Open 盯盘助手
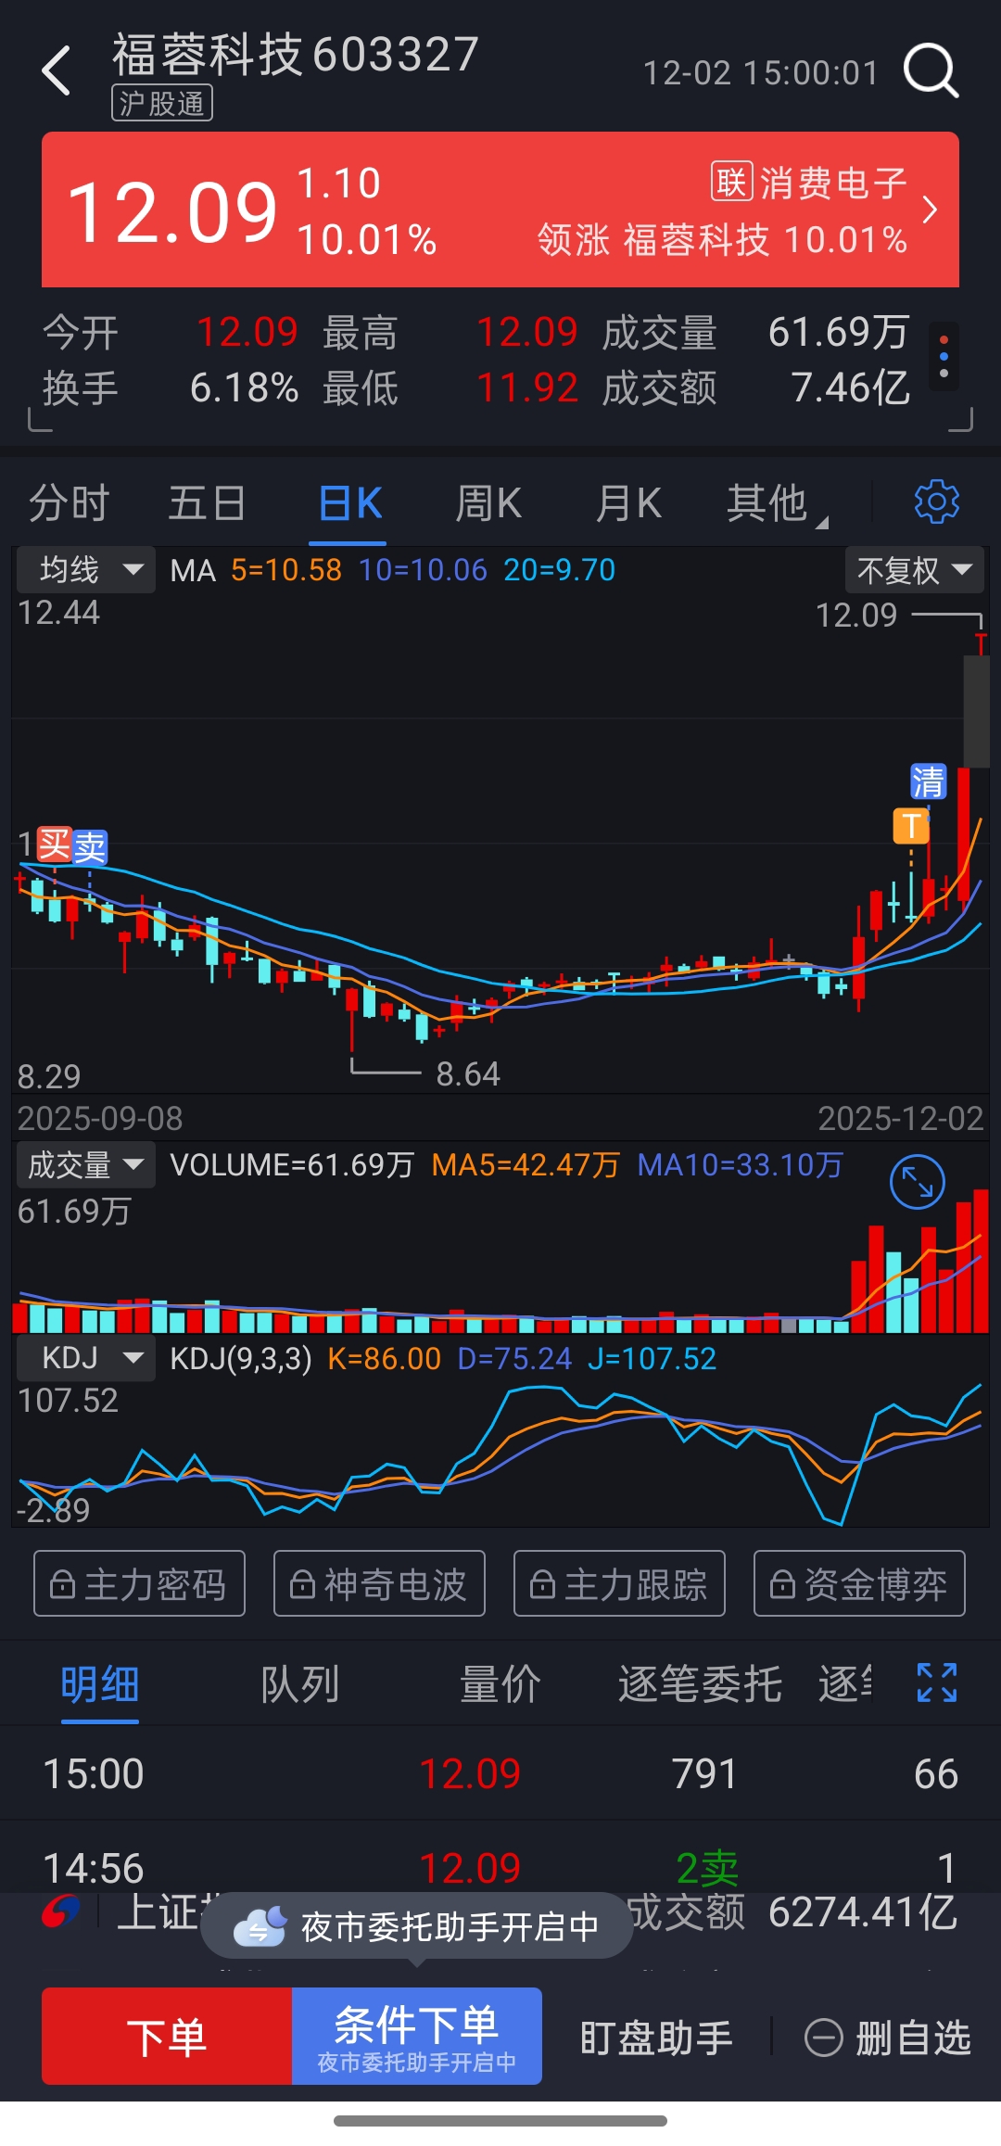Screen dimensions: 1001x2146 pos(656,2038)
